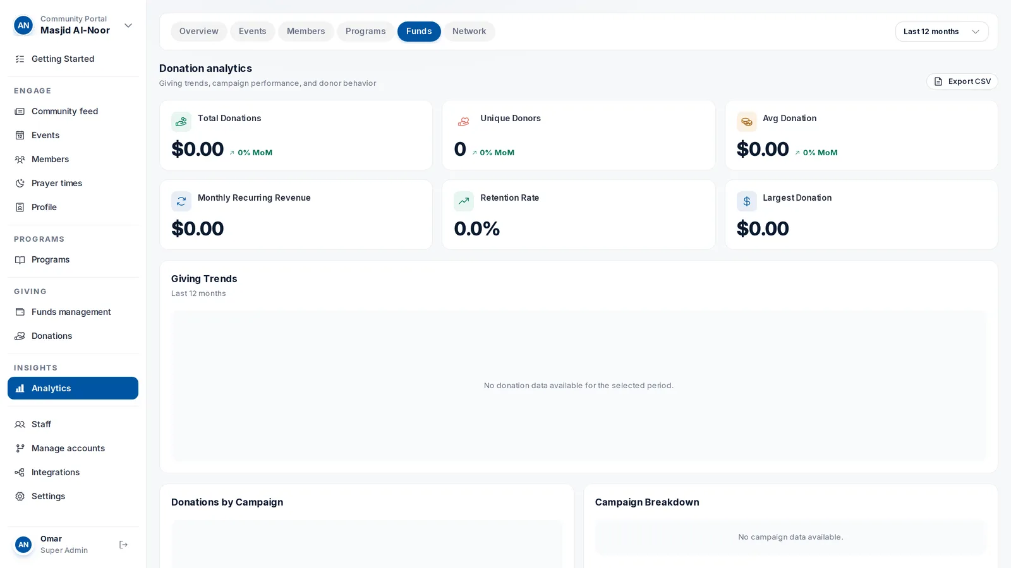This screenshot has width=1011, height=568.
Task: Go to the Network tab
Action: pos(469,32)
